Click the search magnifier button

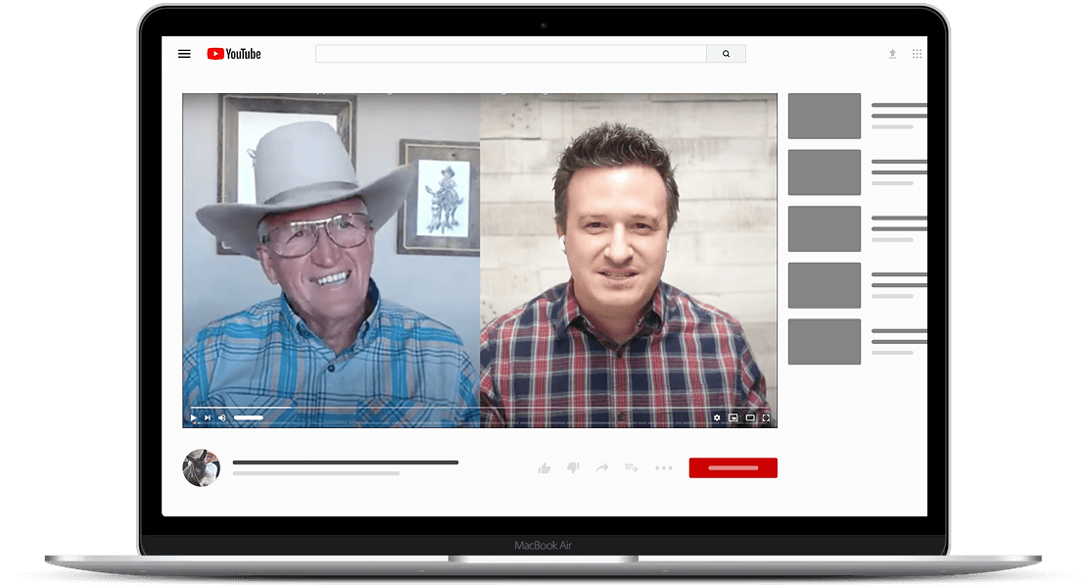click(726, 54)
